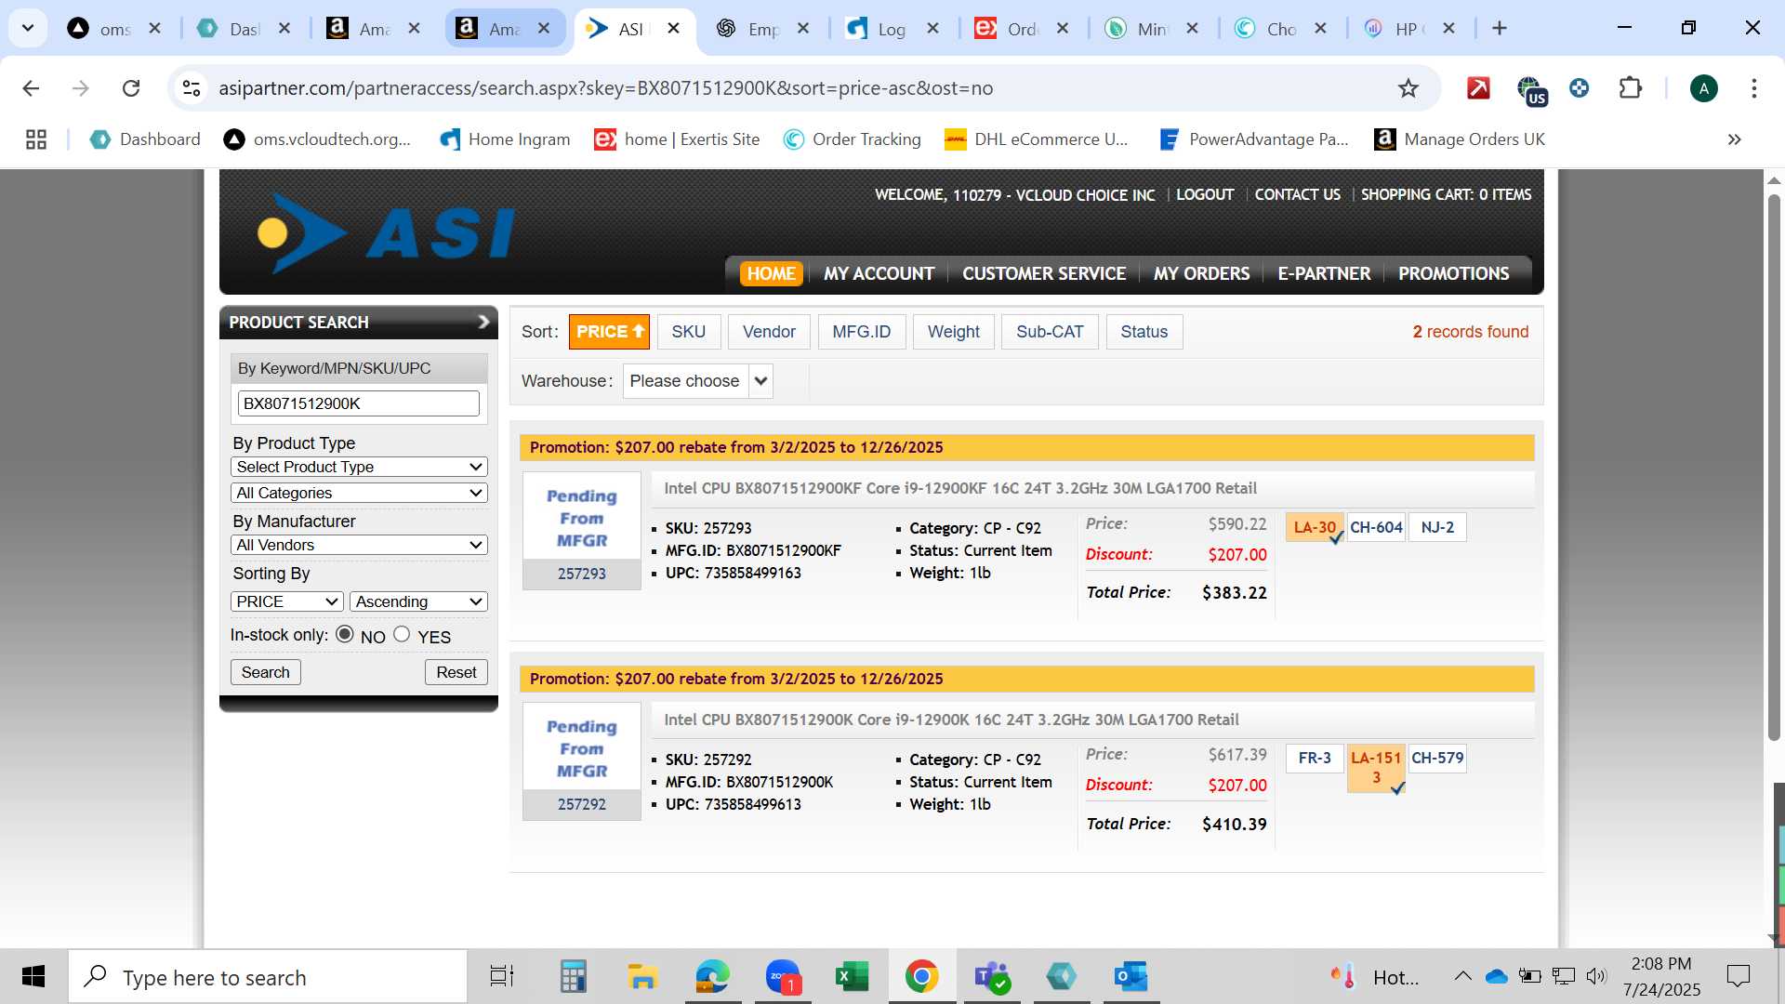The image size is (1785, 1004).
Task: Open E-PARTNER menu
Action: tap(1324, 273)
